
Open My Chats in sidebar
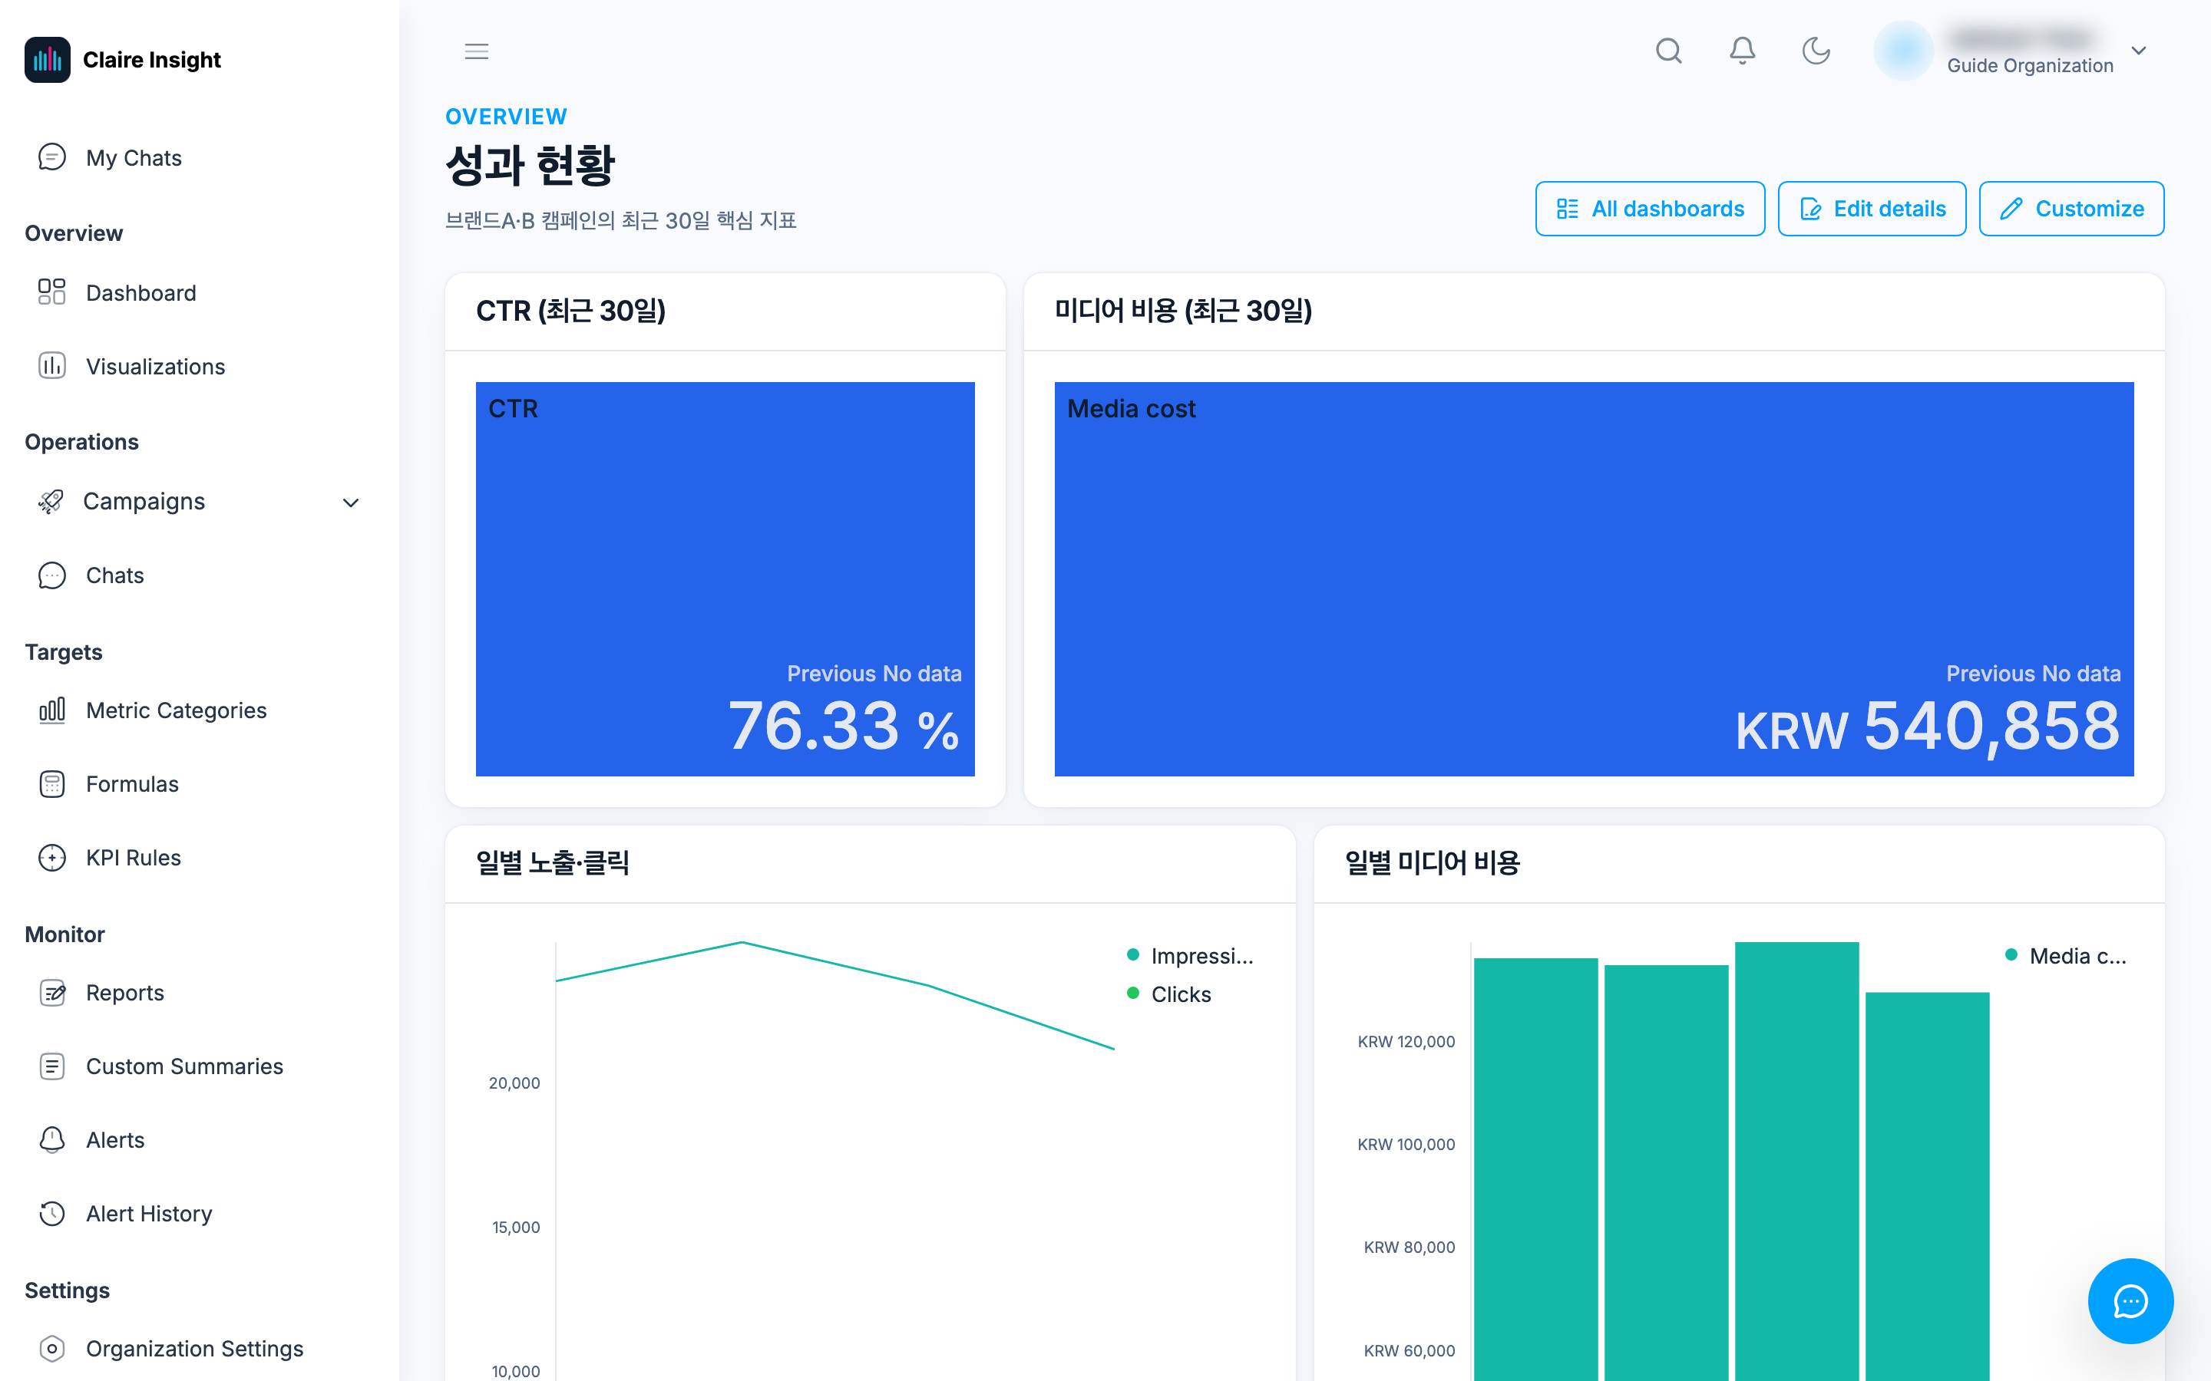tap(199, 157)
